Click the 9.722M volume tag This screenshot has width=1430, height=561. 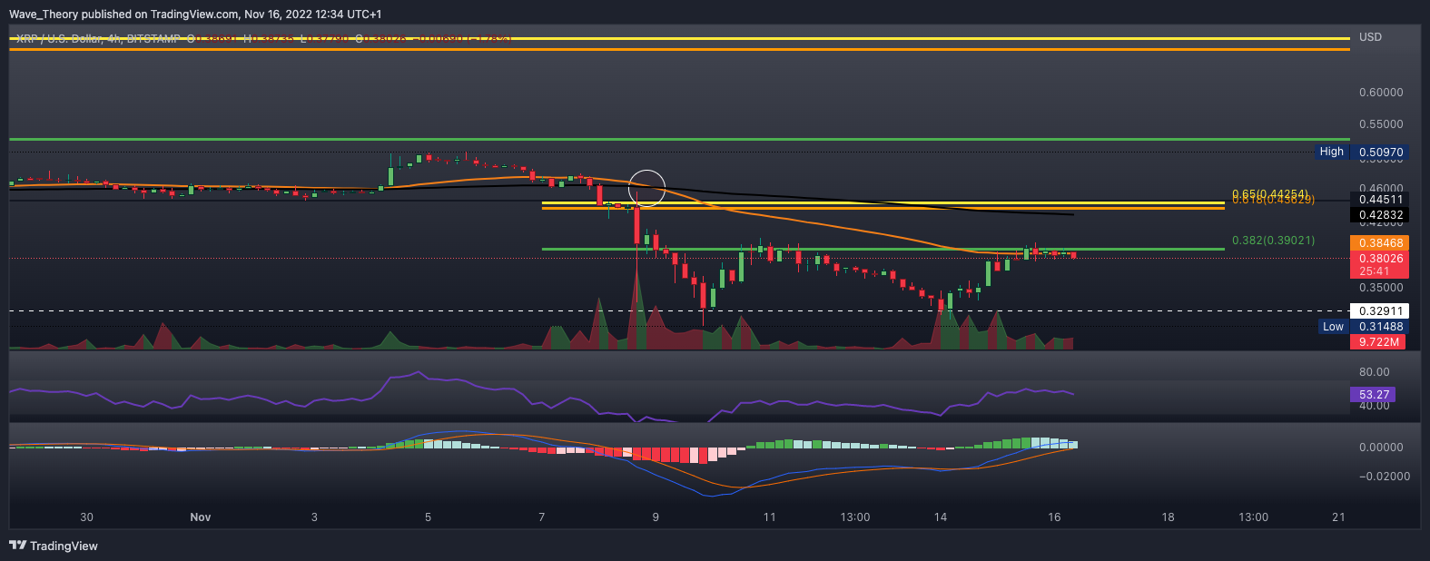[1376, 342]
